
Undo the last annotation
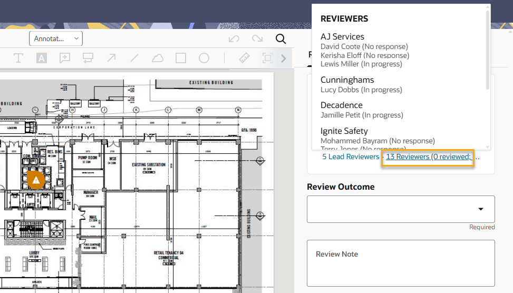click(x=234, y=39)
